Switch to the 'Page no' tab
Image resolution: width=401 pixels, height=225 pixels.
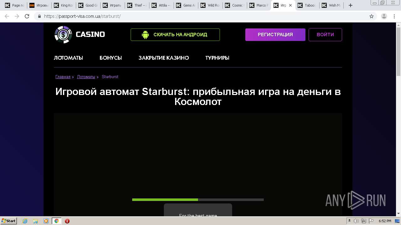click(15, 5)
